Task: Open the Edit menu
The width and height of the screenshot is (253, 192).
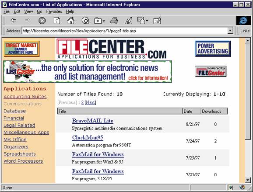Action: (x=17, y=12)
